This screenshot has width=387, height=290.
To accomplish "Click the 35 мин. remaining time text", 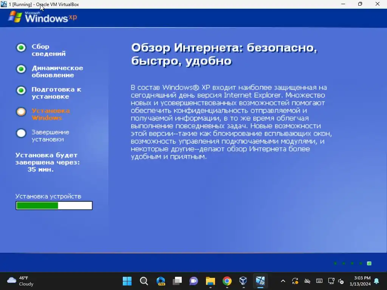I will click(40, 170).
